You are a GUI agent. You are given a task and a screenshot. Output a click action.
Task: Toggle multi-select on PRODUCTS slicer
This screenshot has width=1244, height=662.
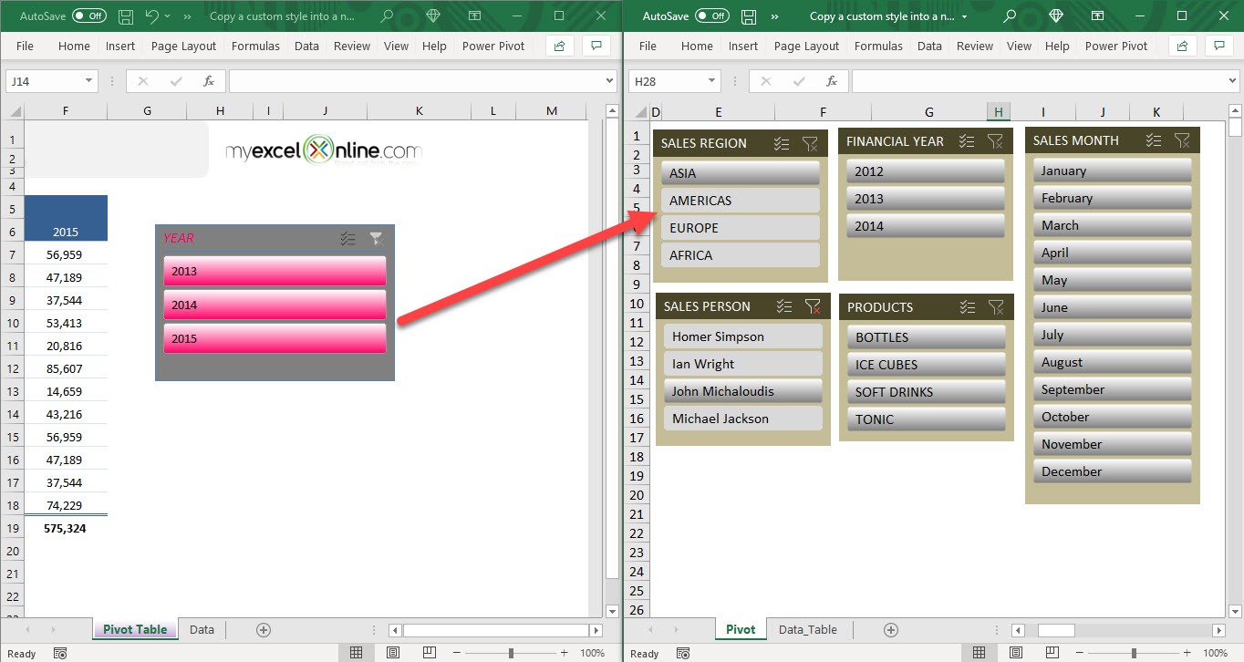click(x=968, y=307)
